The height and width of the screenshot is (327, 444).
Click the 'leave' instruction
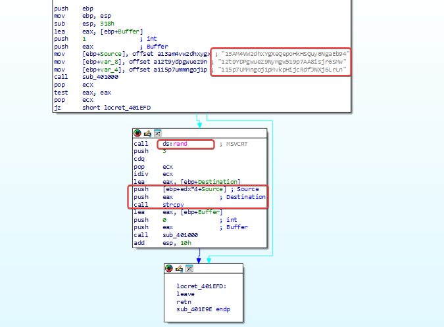pyautogui.click(x=185, y=294)
